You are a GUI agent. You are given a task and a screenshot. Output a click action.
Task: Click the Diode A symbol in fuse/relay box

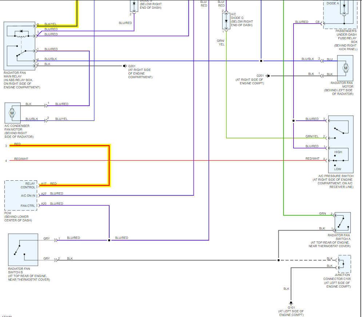344,6
